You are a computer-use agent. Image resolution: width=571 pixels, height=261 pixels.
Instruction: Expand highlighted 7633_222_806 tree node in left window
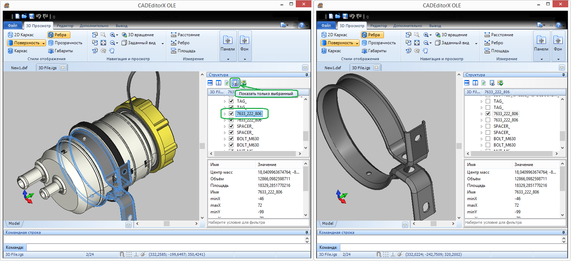225,114
